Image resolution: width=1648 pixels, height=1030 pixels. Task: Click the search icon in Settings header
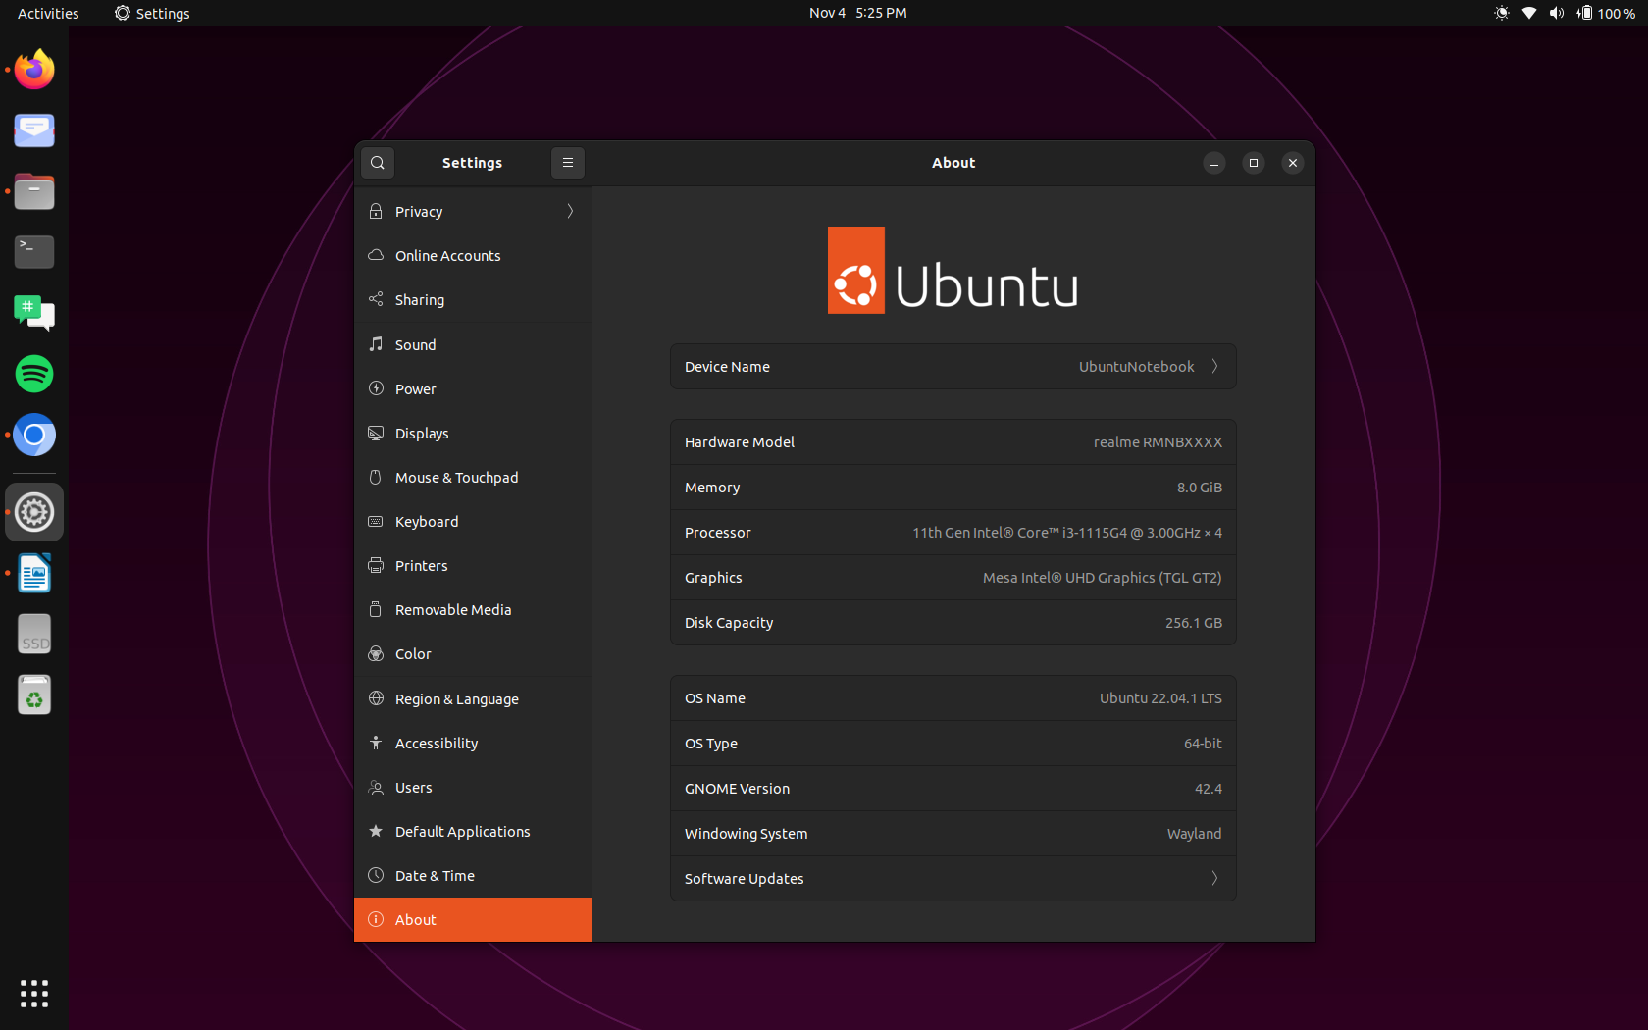point(378,163)
